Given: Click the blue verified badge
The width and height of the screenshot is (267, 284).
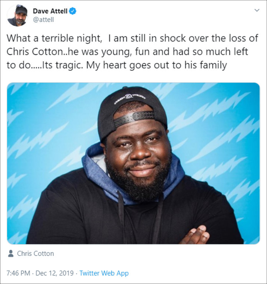Looking at the screenshot, I should [73, 11].
